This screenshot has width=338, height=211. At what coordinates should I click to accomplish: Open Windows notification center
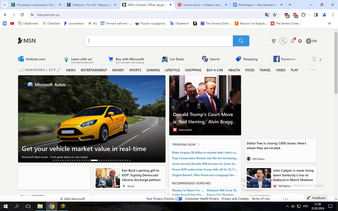pyautogui.click(x=330, y=206)
